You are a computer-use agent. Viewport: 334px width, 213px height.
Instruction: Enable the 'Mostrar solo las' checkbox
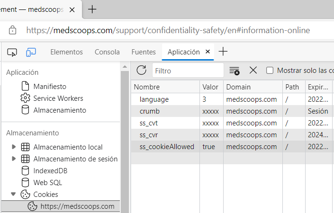tap(270, 71)
